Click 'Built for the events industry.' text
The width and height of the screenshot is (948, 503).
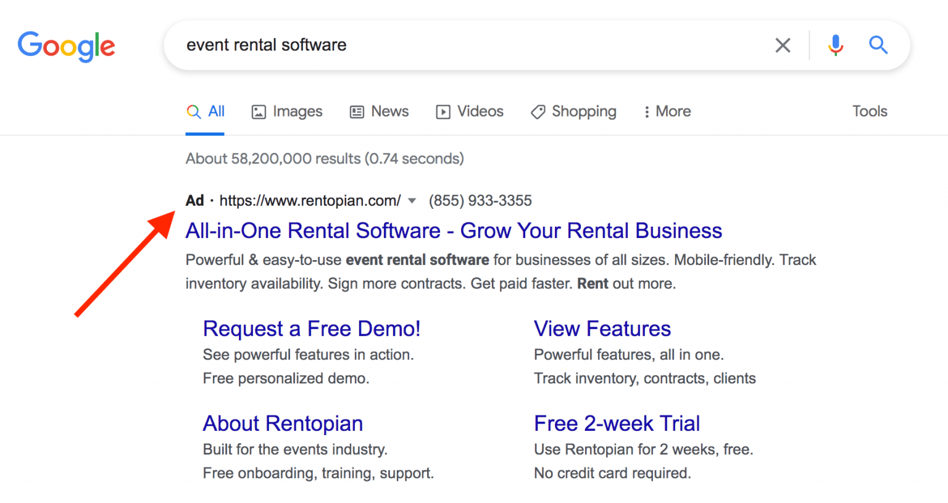pos(295,450)
